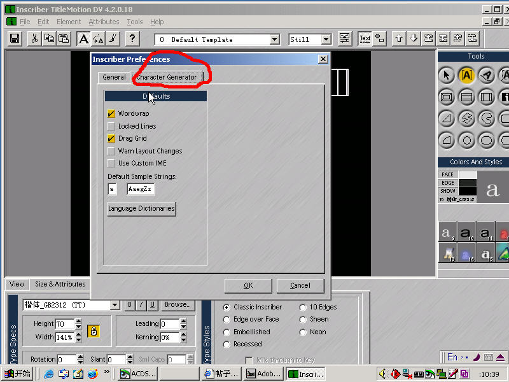Increase the Leading value with up arrow
Viewport: 509px width, 382px height.
coord(183,321)
